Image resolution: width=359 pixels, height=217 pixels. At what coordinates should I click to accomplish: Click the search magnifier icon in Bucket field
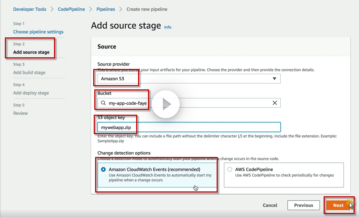pyautogui.click(x=103, y=103)
